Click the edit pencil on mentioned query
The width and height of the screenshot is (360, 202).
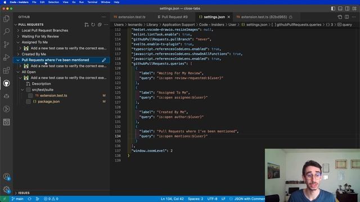point(103,60)
